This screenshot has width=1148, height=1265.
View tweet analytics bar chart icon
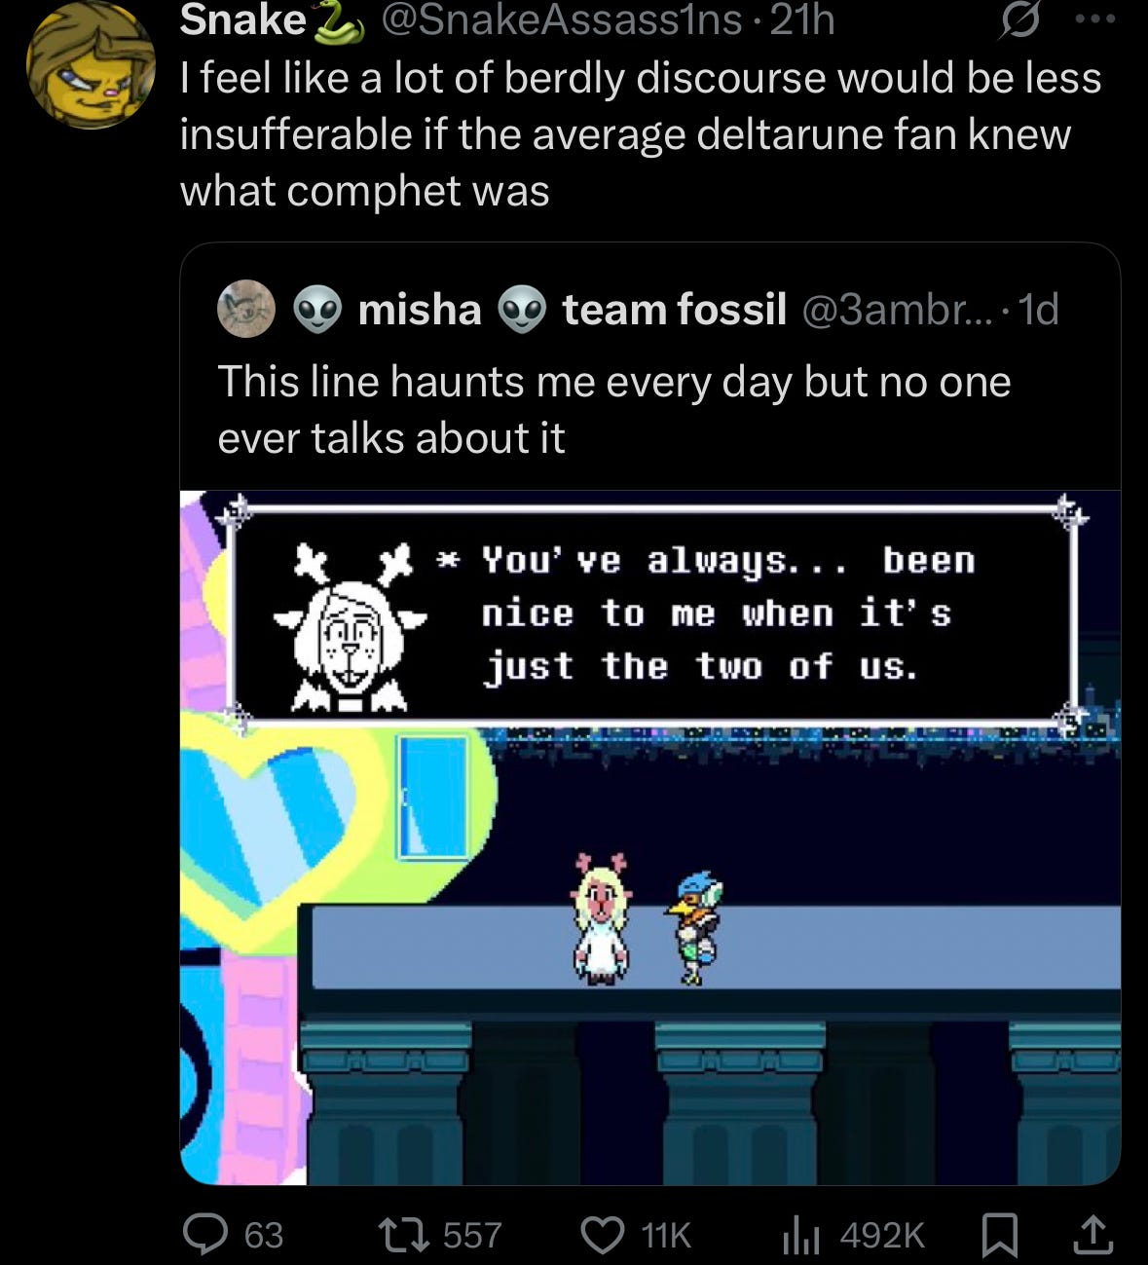(801, 1236)
